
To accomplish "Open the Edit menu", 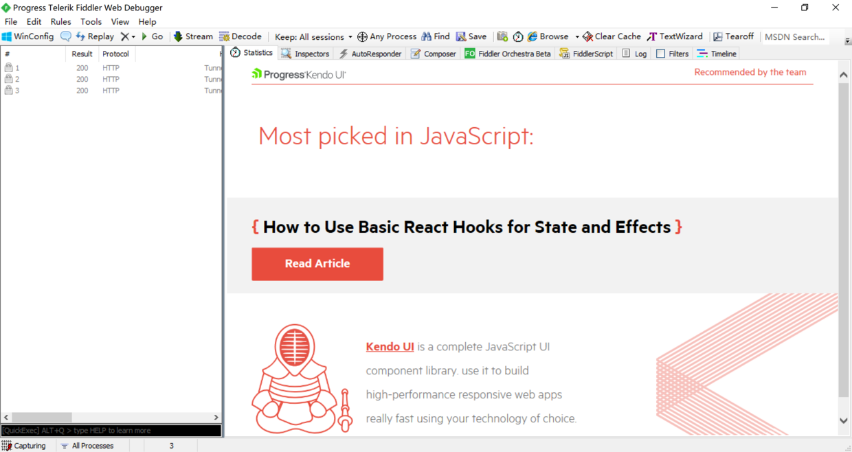I will click(x=34, y=22).
